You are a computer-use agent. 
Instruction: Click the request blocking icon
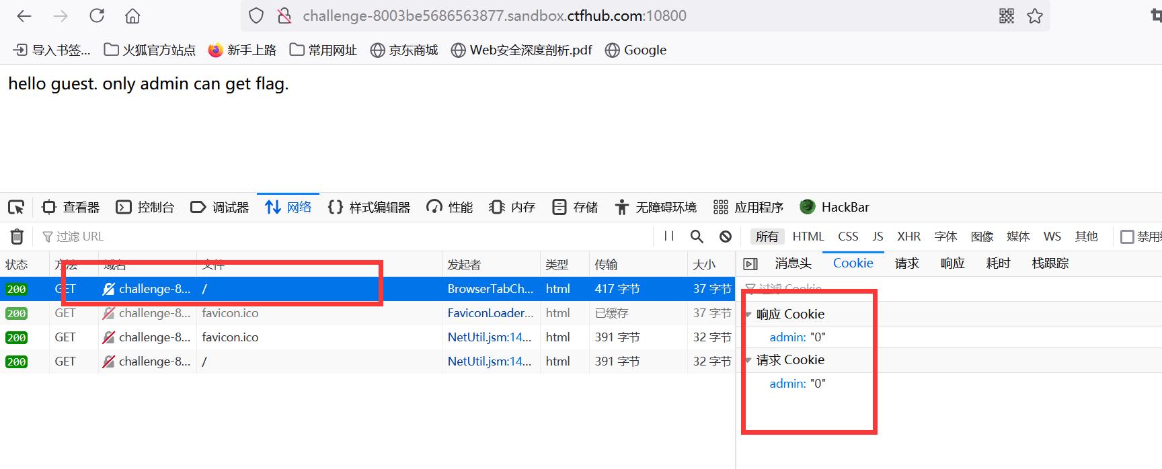point(726,237)
